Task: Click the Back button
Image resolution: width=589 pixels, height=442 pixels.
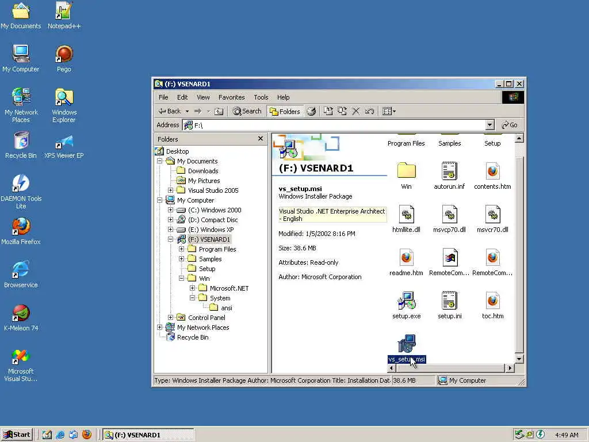Action: click(x=170, y=111)
